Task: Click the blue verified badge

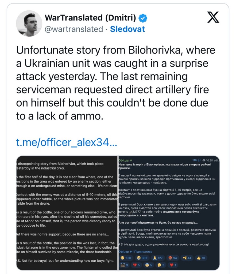Action: click(143, 18)
